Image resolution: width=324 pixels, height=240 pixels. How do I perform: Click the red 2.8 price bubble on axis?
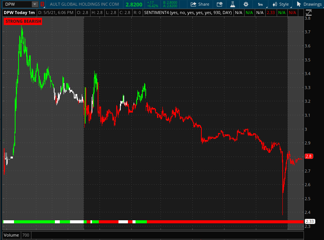coord(309,156)
